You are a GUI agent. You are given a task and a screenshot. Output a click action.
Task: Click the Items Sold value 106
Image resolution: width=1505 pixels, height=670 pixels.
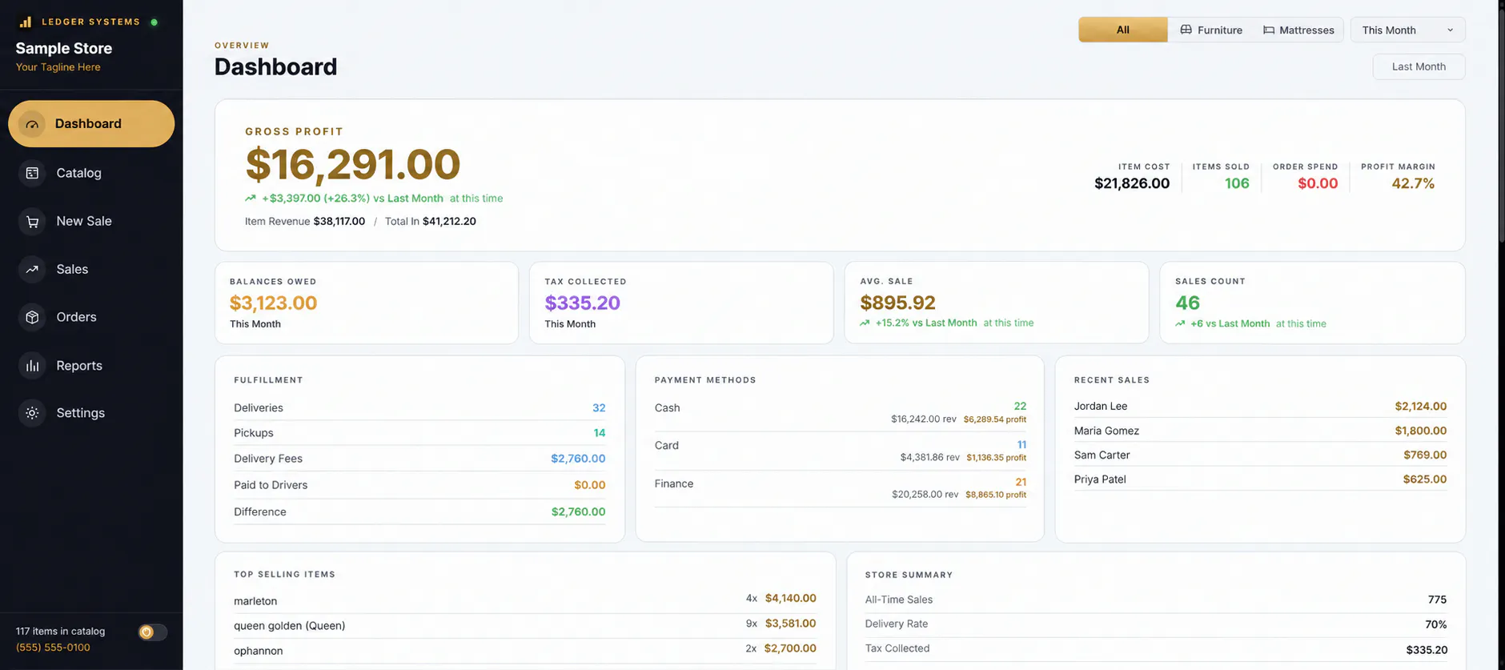[1237, 183]
